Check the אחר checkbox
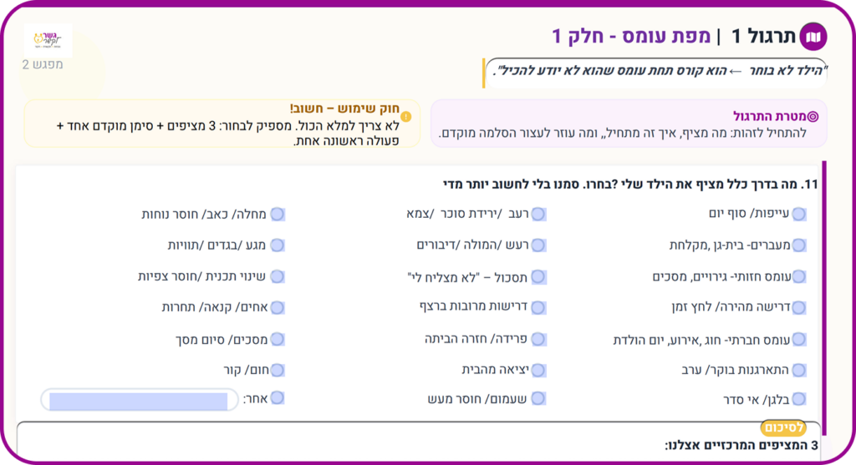856x465 pixels. [278, 398]
